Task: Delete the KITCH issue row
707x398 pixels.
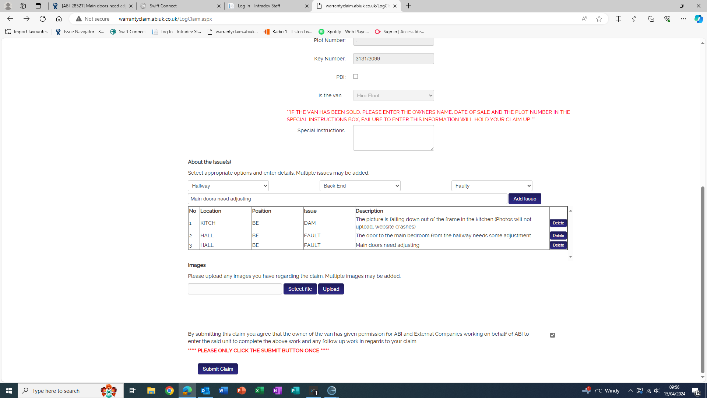Action: point(558,223)
